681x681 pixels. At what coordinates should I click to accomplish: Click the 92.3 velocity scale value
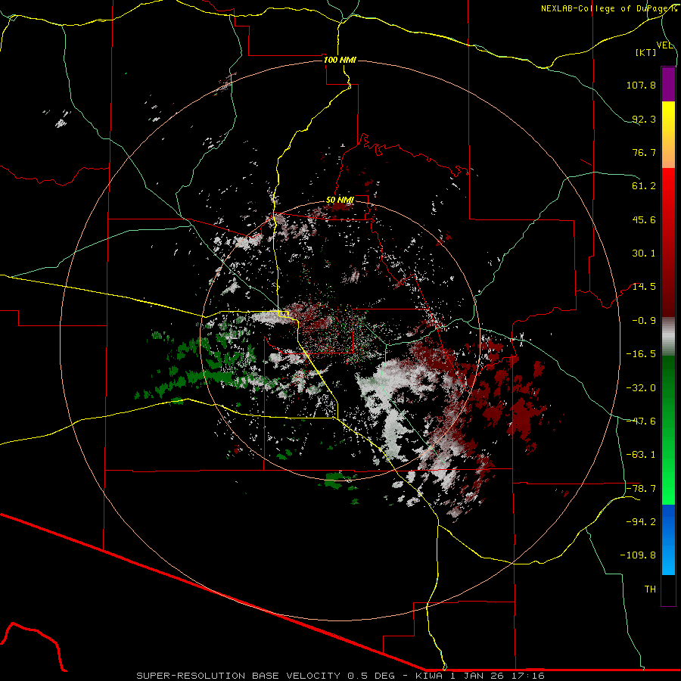pyautogui.click(x=644, y=119)
